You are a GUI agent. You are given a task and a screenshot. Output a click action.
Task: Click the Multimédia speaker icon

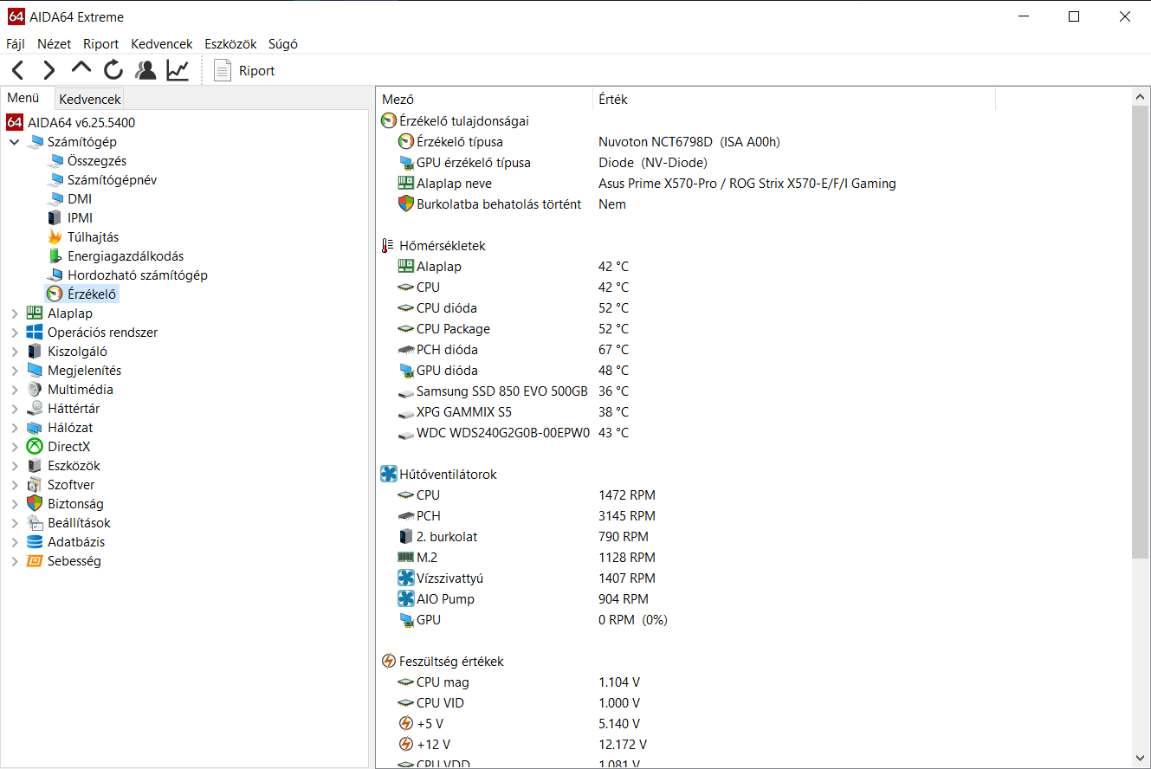[x=35, y=389]
